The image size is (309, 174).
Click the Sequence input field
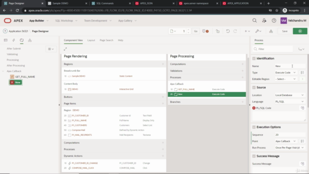coord(290,135)
